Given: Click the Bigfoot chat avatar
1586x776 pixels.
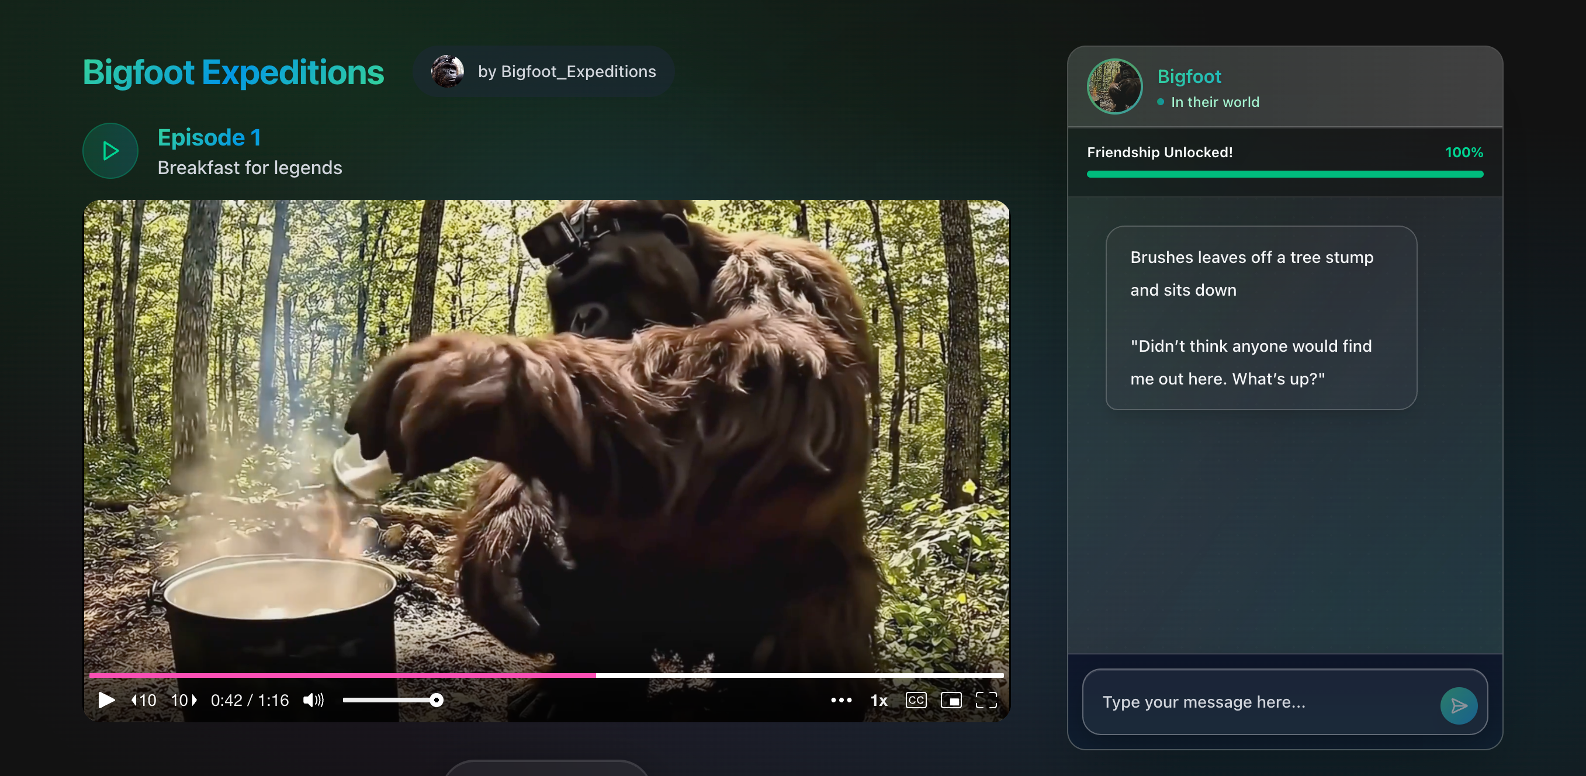Looking at the screenshot, I should [x=1114, y=86].
